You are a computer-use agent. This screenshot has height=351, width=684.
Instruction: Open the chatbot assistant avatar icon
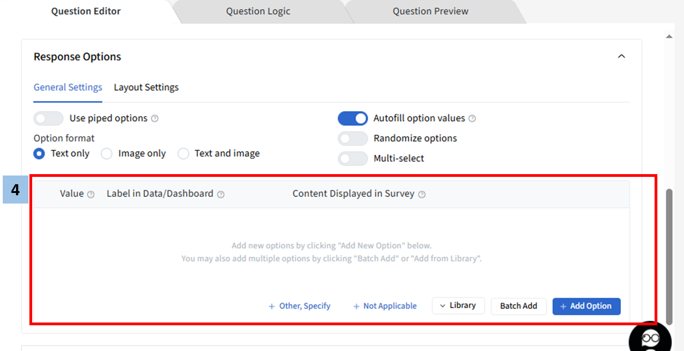[x=650, y=339]
